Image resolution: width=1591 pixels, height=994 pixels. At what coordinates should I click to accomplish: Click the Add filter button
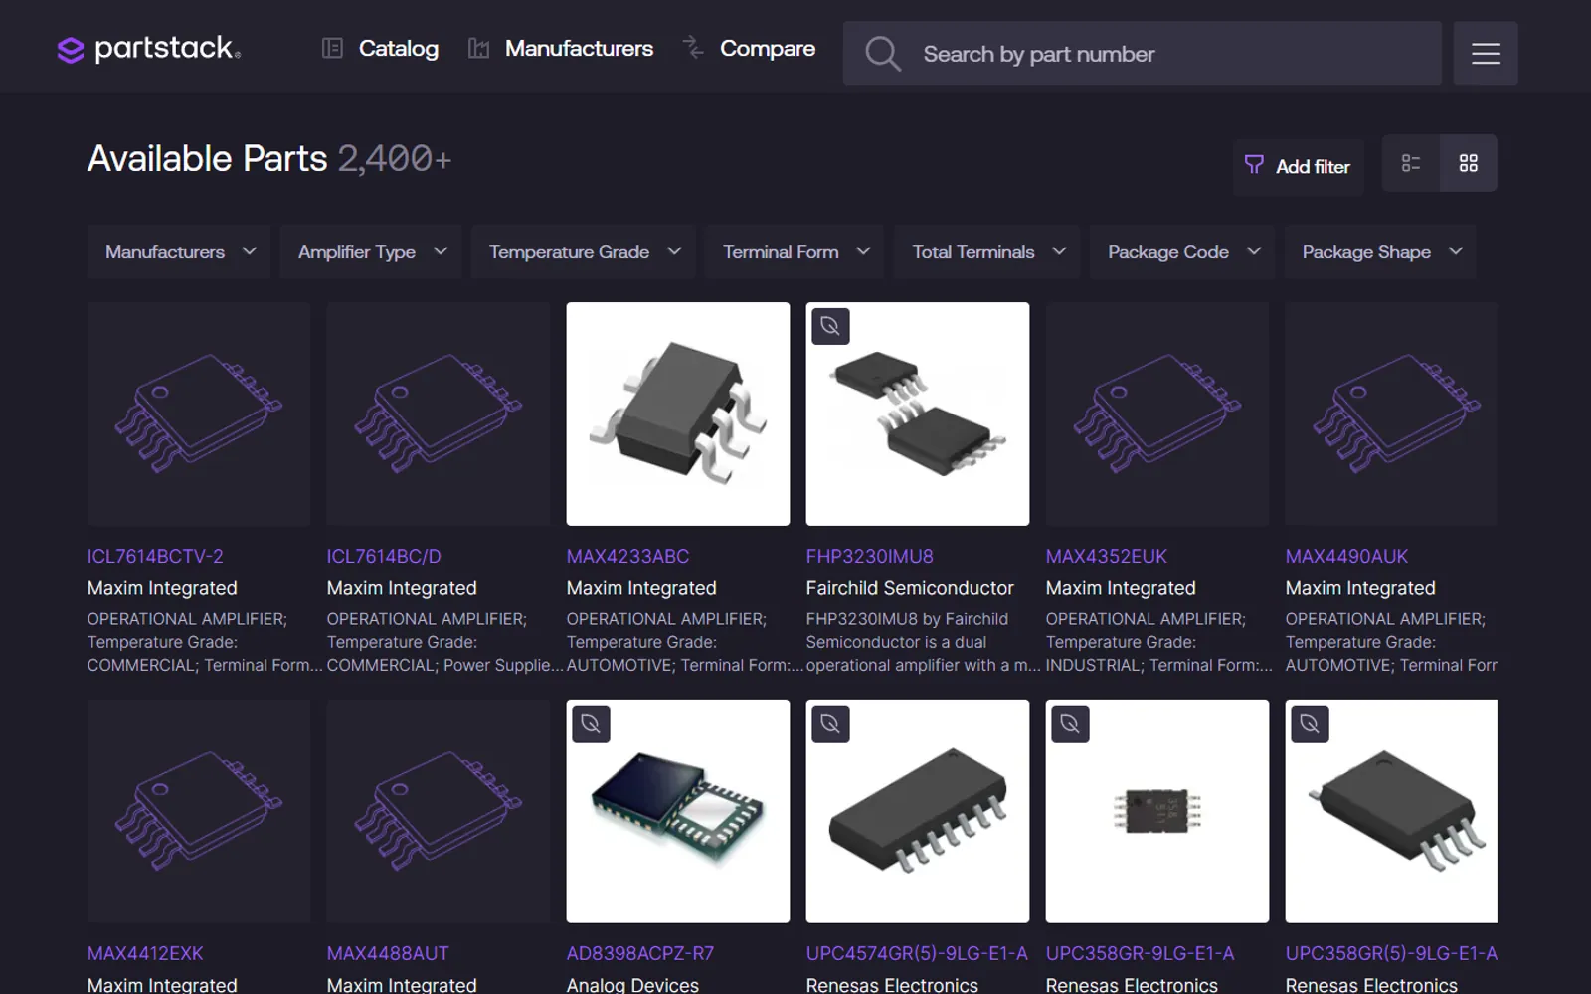coord(1299,166)
